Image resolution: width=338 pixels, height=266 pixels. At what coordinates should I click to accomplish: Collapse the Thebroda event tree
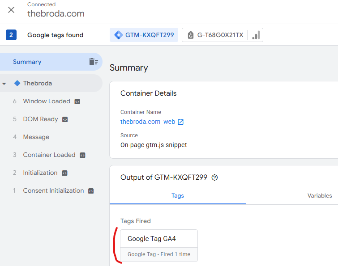pos(4,84)
